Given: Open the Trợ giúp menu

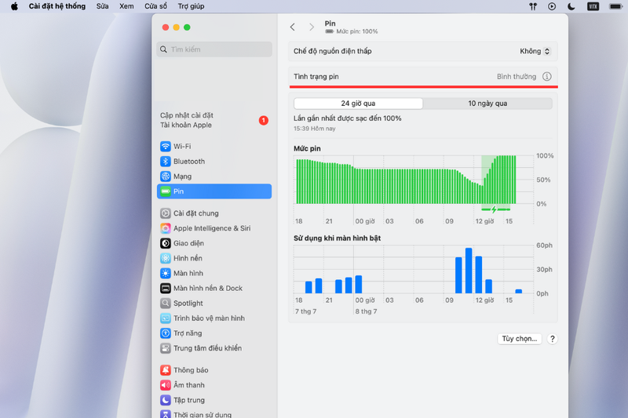Looking at the screenshot, I should 191,6.
